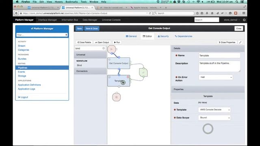Switch to the Dependencies tab
This screenshot has height=146, width=260.
point(183,36)
